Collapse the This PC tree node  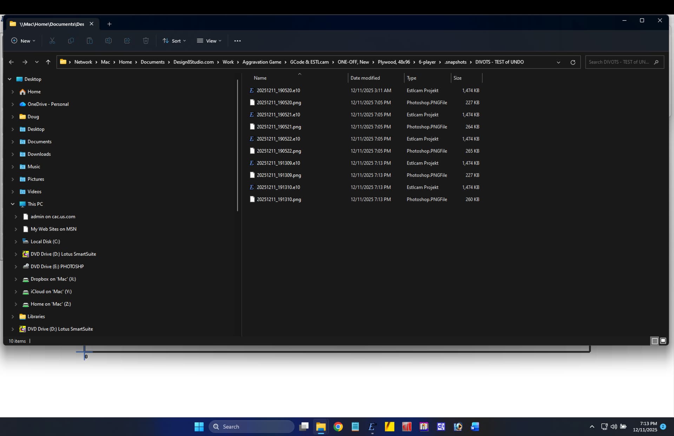pos(13,204)
